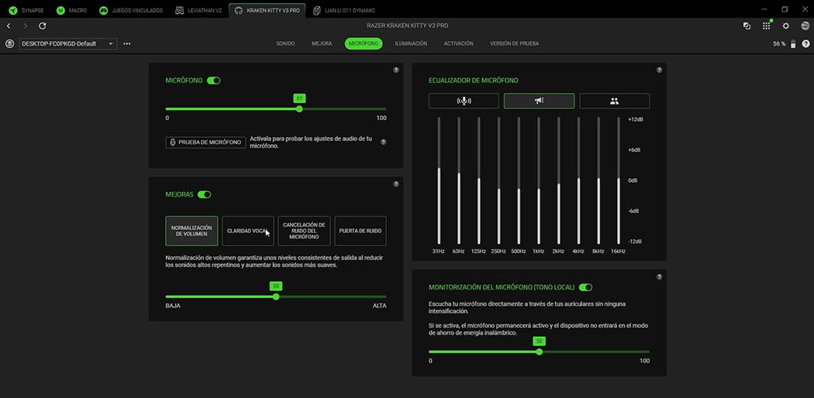Viewport: 814px width, 398px height.
Task: Open the Lian Li O11 Dynamic tab
Action: click(x=343, y=10)
